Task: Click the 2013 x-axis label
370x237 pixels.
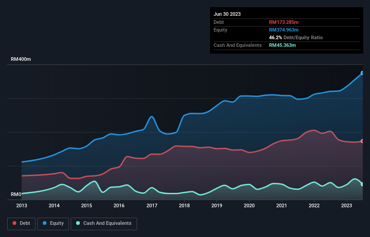Action: 22,205
